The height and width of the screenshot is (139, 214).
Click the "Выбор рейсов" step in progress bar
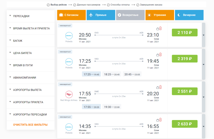click(57, 5)
